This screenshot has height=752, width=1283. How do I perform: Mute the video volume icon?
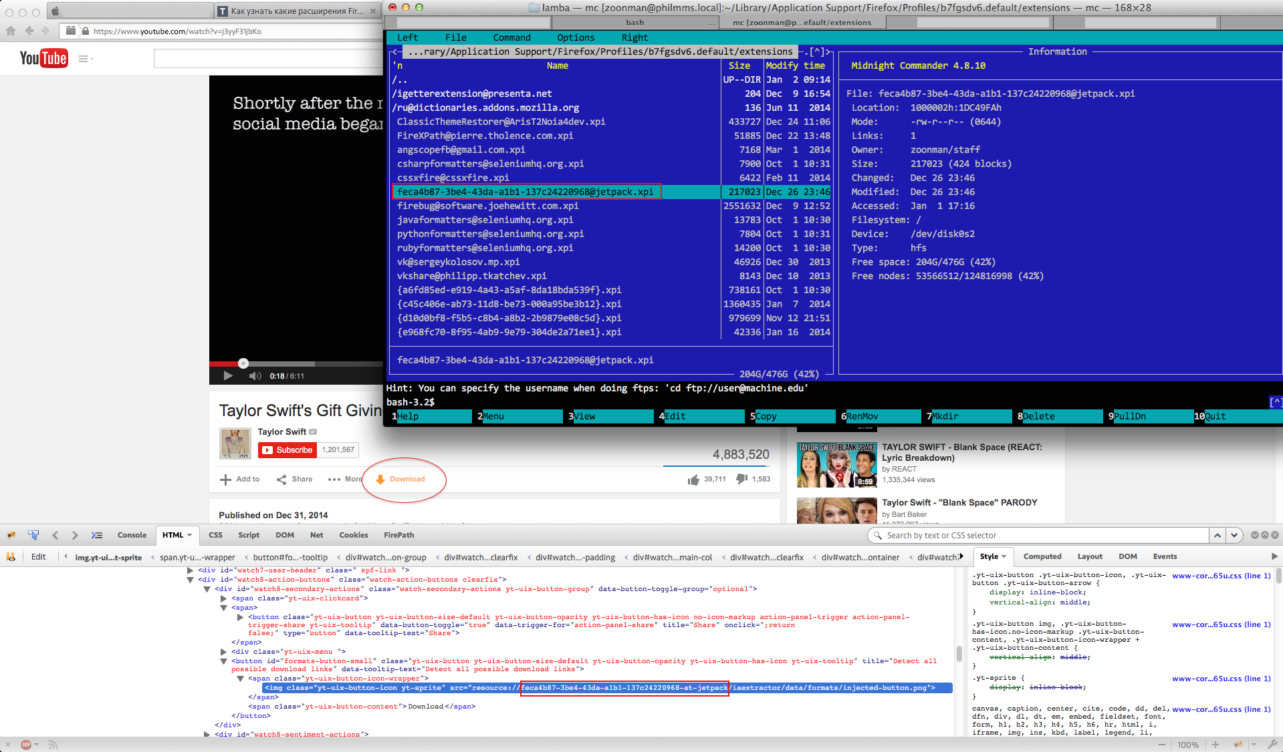pos(255,376)
